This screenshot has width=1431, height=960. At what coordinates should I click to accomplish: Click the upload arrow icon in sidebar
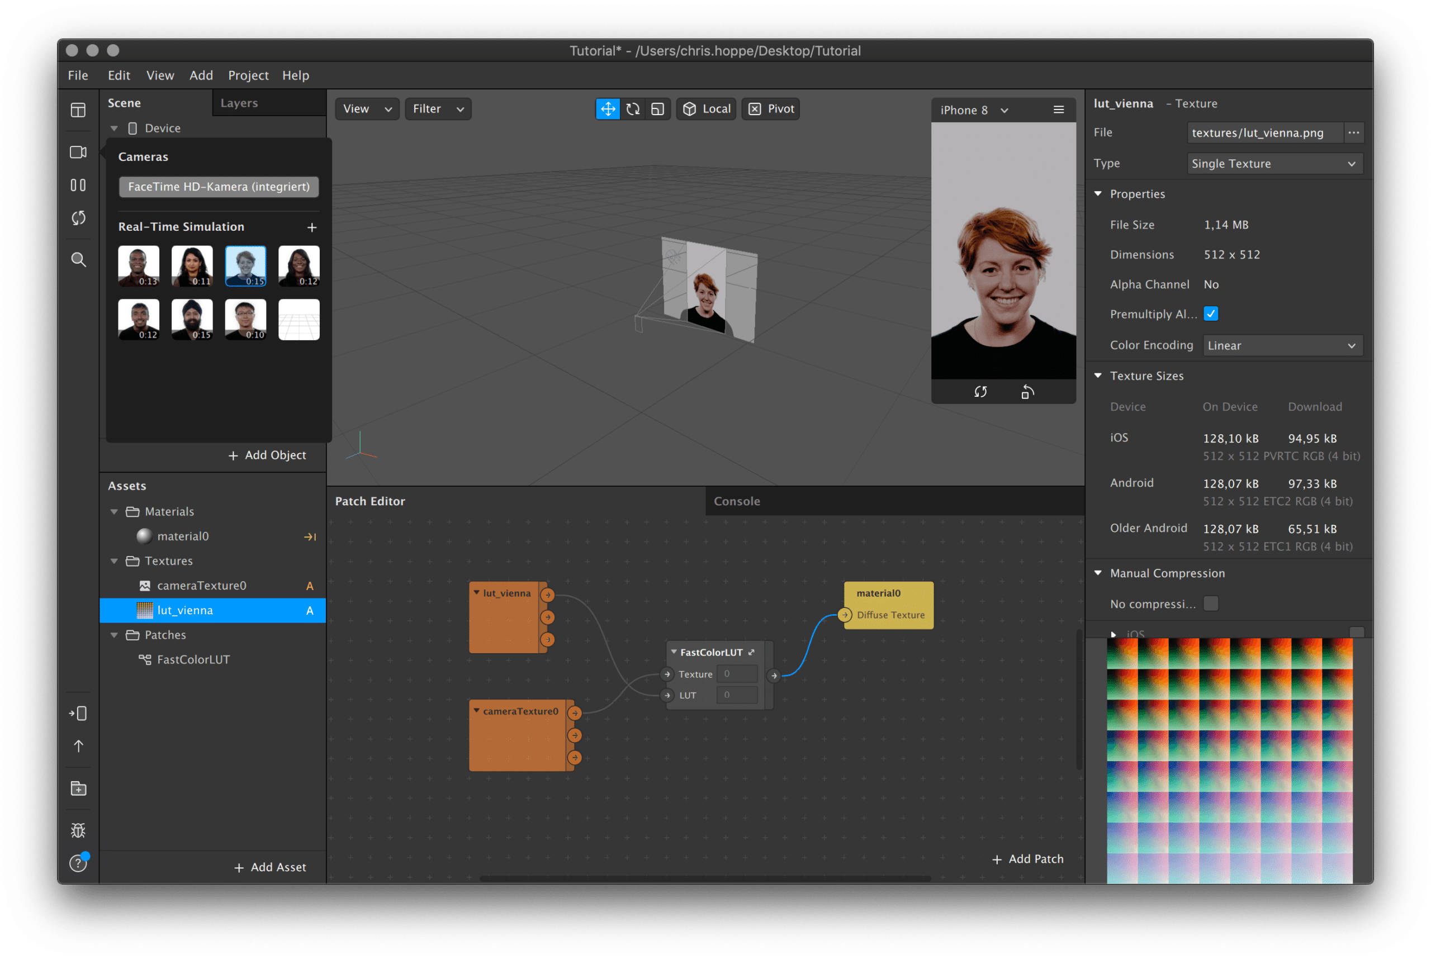click(x=78, y=746)
